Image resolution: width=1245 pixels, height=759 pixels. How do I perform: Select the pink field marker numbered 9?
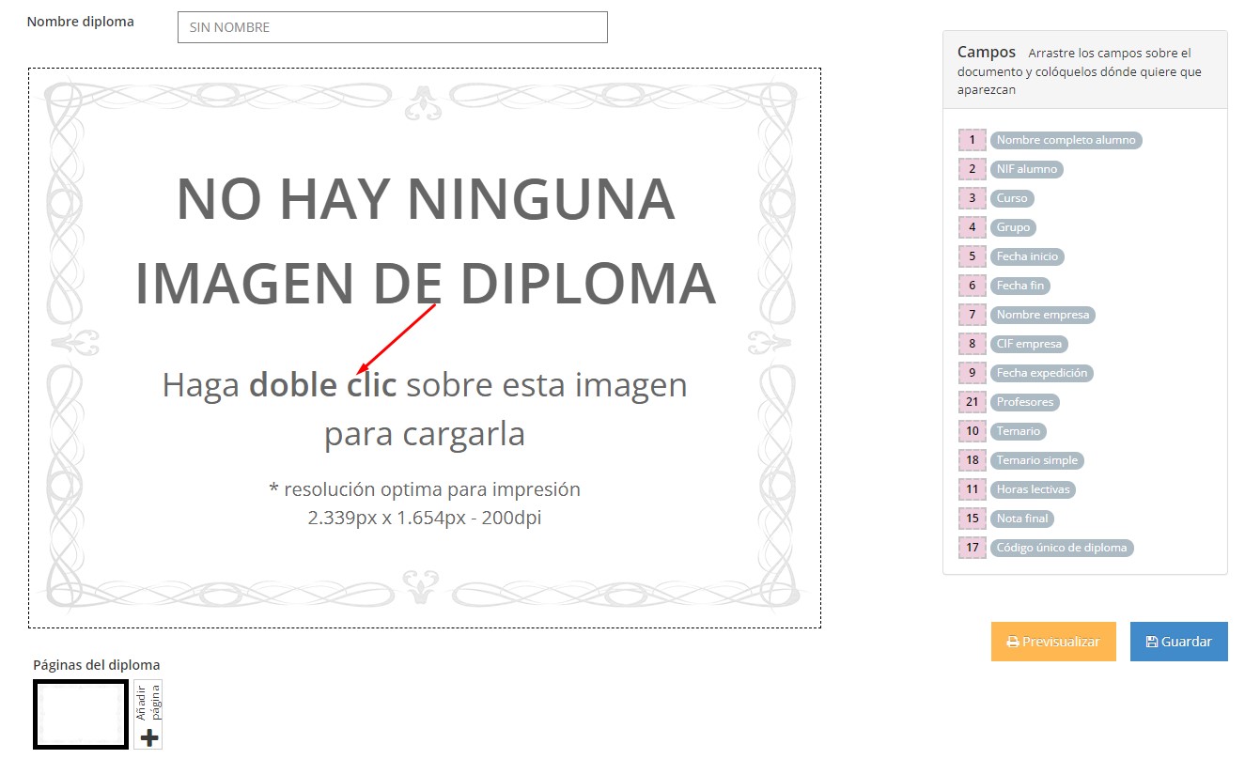coord(973,373)
